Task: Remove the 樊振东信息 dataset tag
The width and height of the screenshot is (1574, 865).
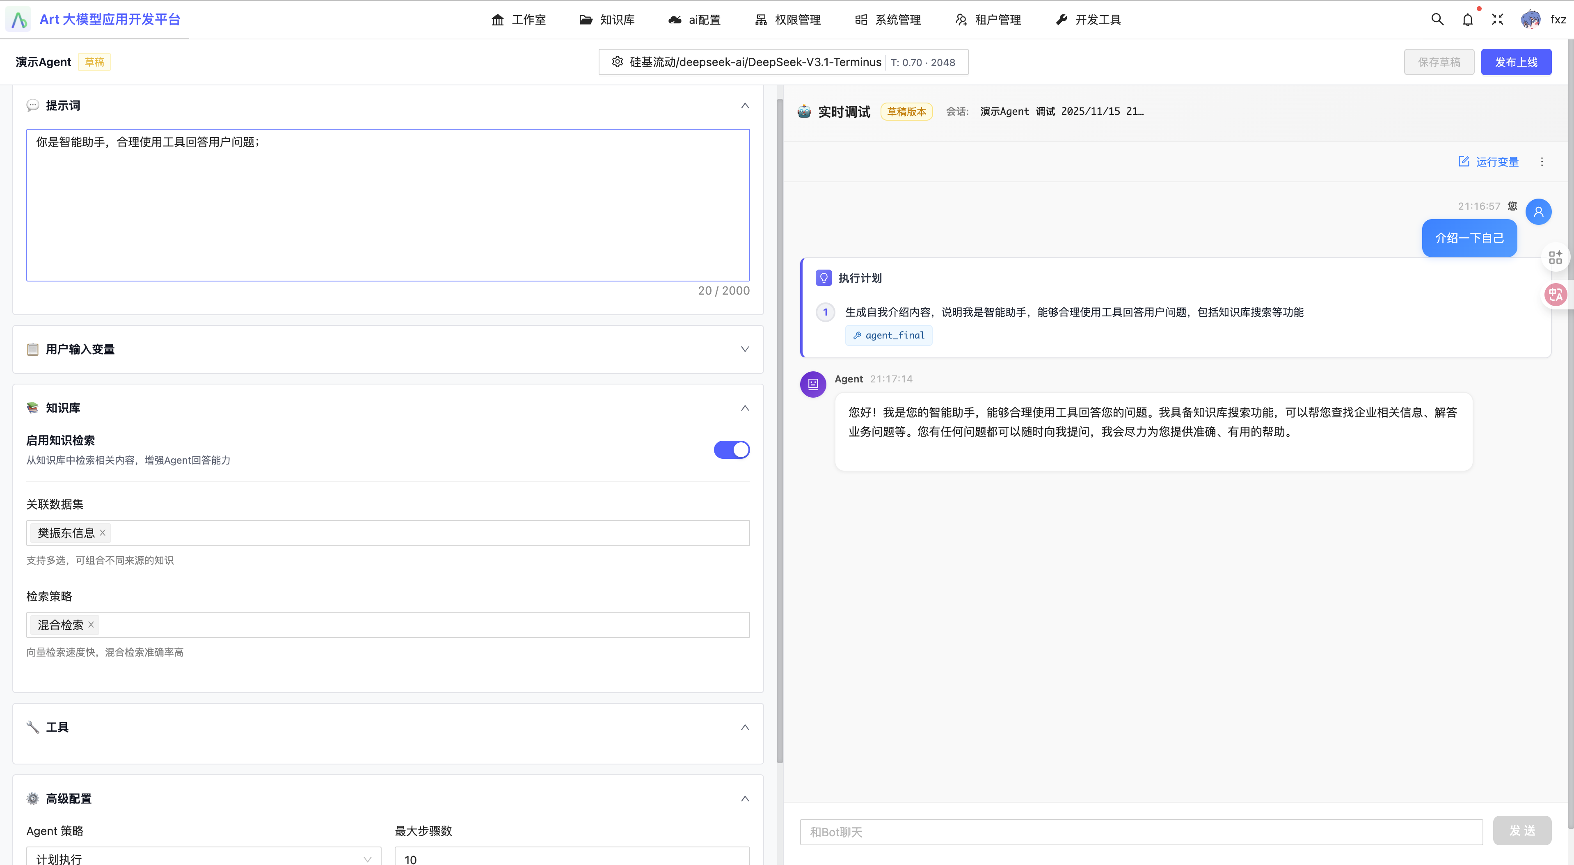Action: pyautogui.click(x=103, y=533)
